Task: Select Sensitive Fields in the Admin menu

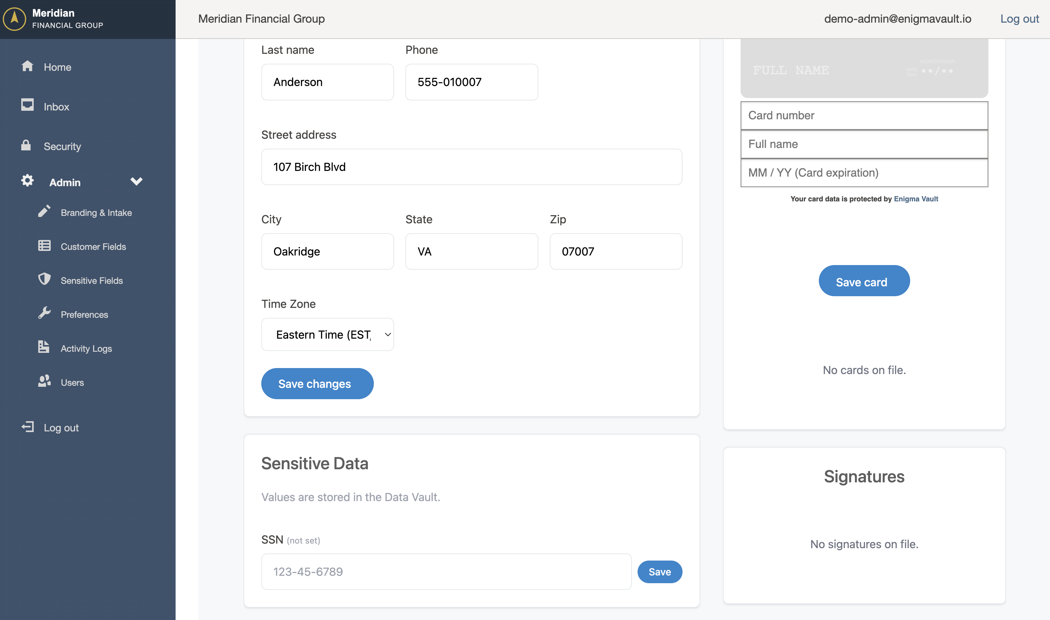Action: (91, 280)
